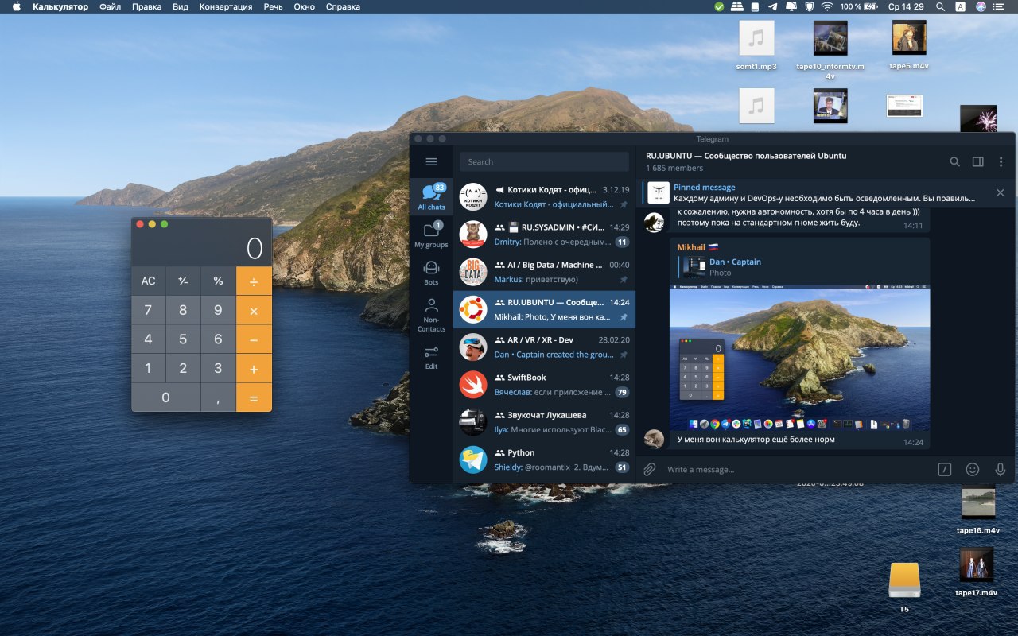Screen dimensions: 1018x636
Task: Click digit 5 on the calculator
Action: point(183,339)
